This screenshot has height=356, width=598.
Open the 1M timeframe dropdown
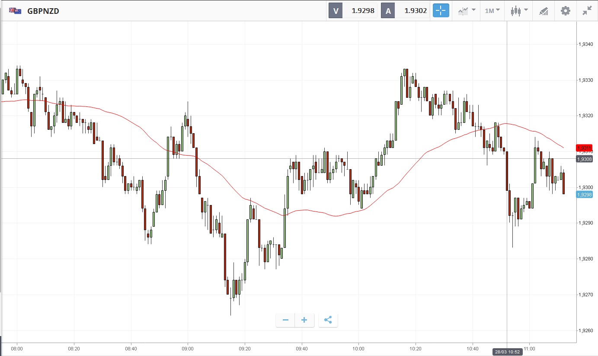pyautogui.click(x=492, y=11)
